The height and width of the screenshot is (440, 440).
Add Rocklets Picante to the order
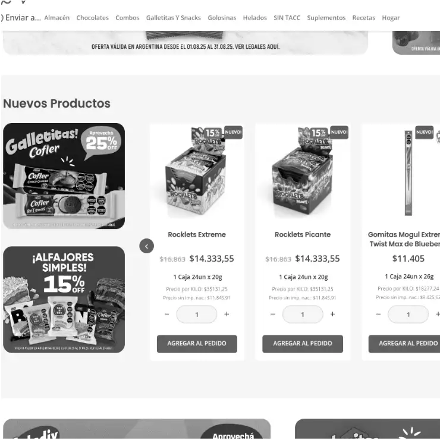coord(303,344)
